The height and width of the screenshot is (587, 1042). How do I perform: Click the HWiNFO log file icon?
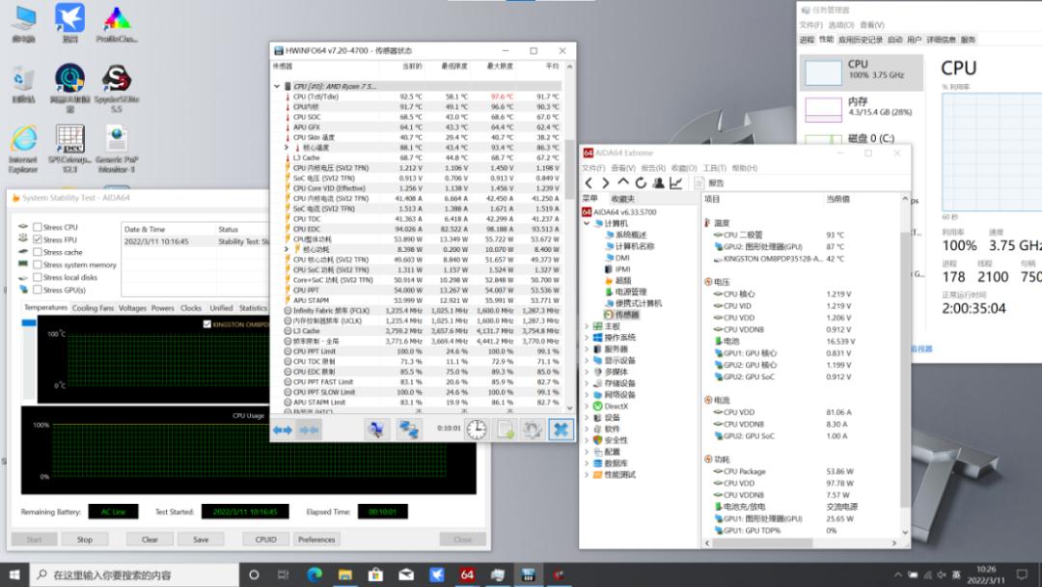[505, 430]
